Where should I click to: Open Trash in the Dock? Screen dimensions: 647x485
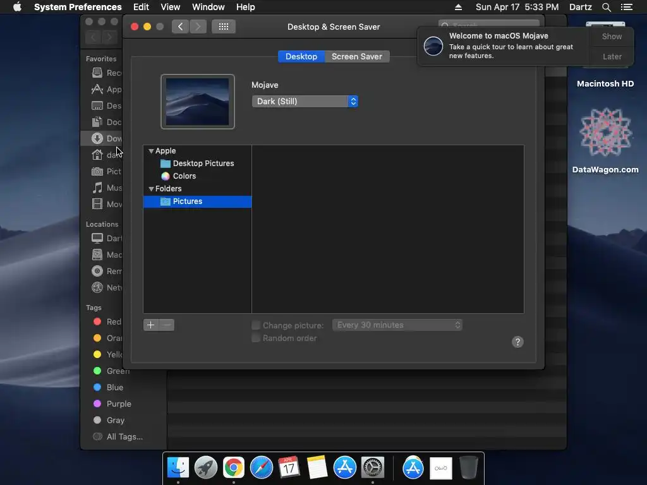[469, 468]
